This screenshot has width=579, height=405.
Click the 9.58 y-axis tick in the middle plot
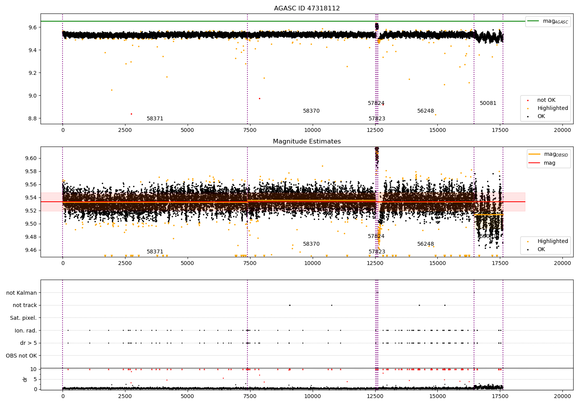(31, 171)
